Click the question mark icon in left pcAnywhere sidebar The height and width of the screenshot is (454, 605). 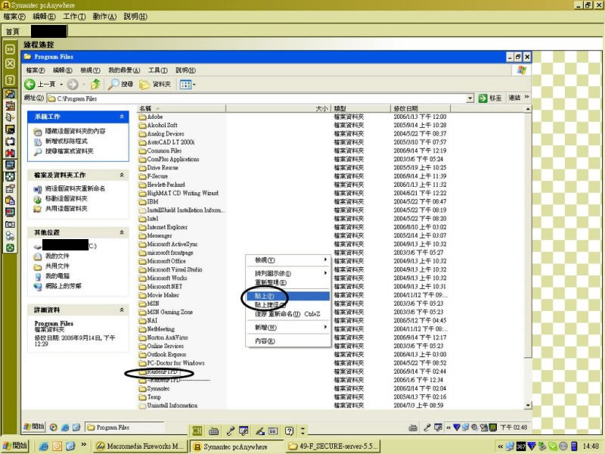(x=10, y=80)
